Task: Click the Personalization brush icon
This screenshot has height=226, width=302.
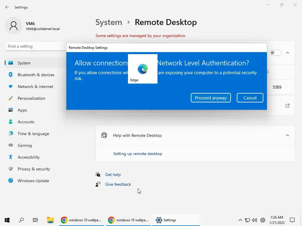Action: click(x=11, y=98)
